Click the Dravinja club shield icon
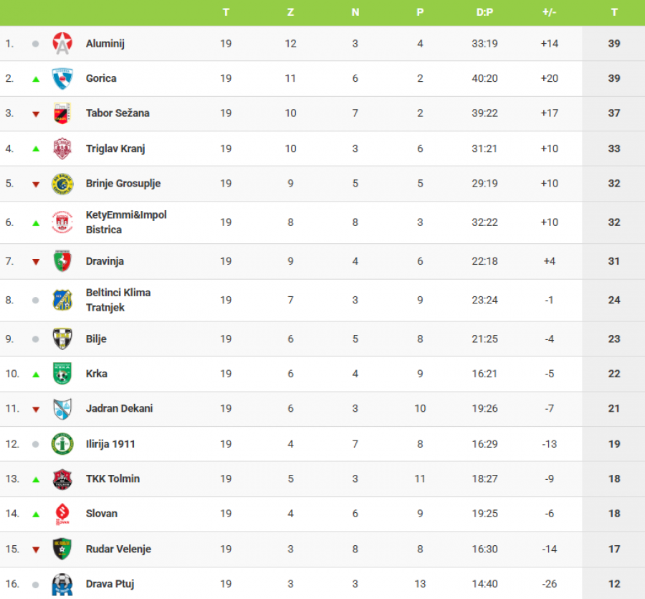 62,261
